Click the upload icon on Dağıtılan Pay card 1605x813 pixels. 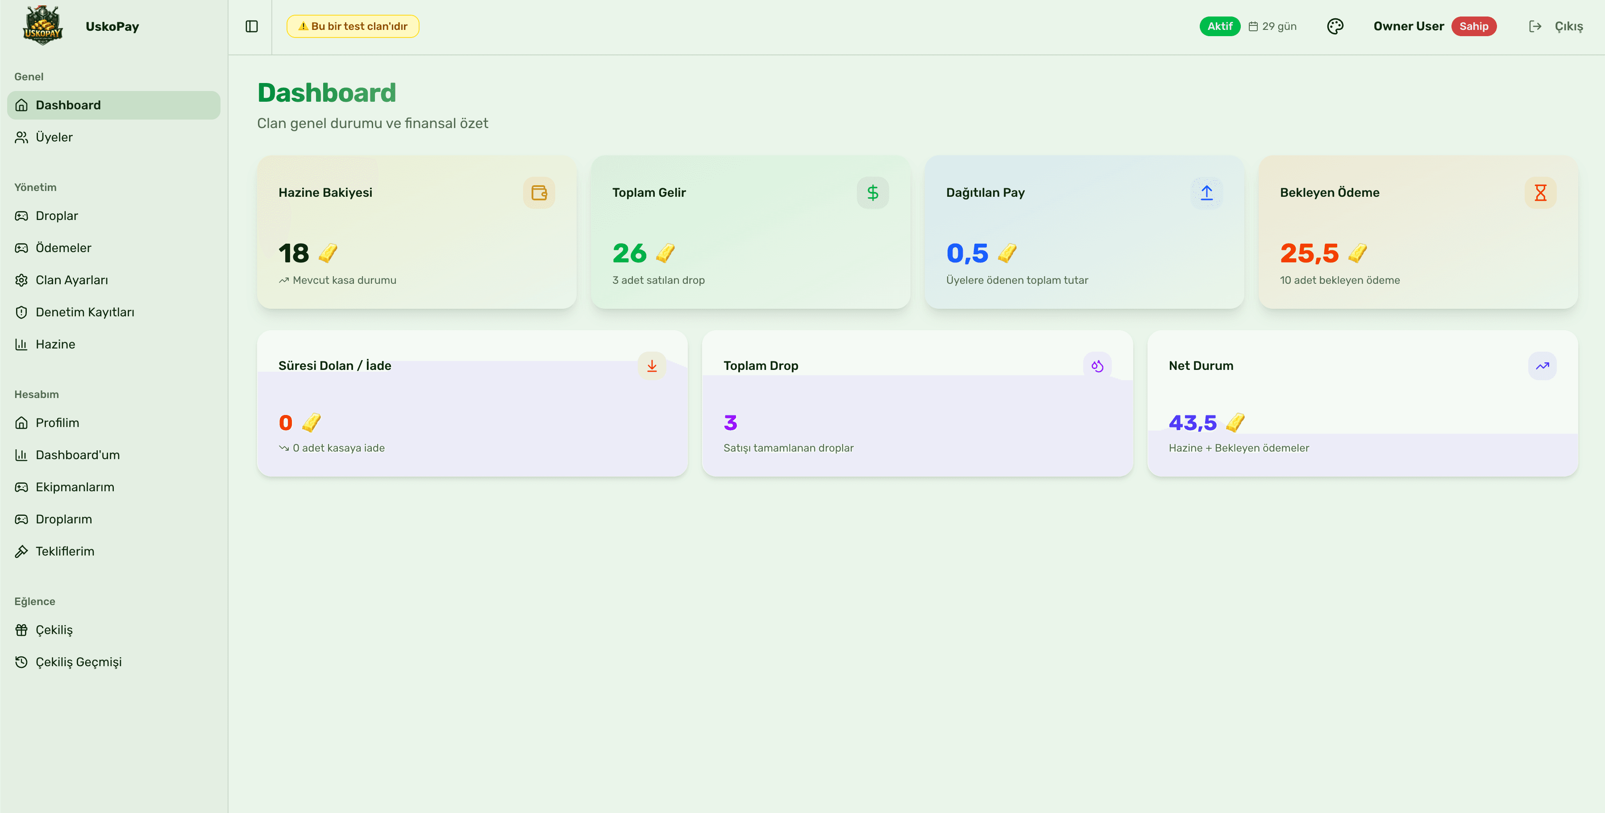[x=1206, y=192]
